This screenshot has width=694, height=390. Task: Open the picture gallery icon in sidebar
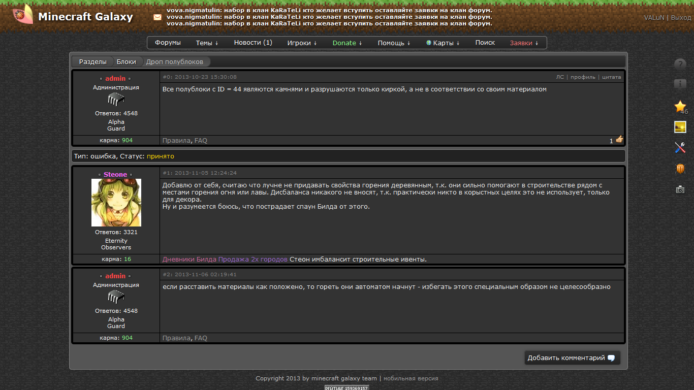pyautogui.click(x=680, y=127)
